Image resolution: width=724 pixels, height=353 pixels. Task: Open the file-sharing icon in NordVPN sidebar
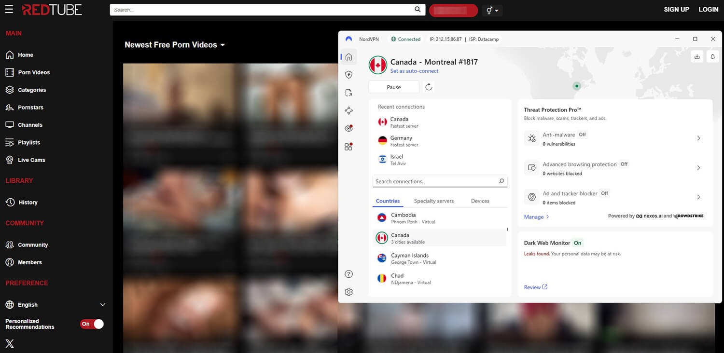click(348, 92)
